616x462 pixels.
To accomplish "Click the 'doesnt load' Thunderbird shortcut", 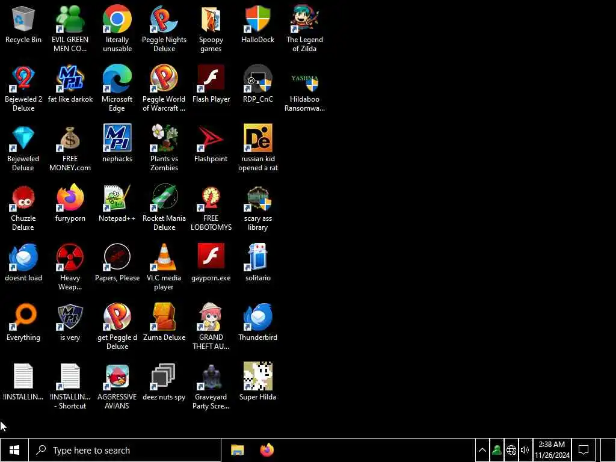I will (23, 257).
